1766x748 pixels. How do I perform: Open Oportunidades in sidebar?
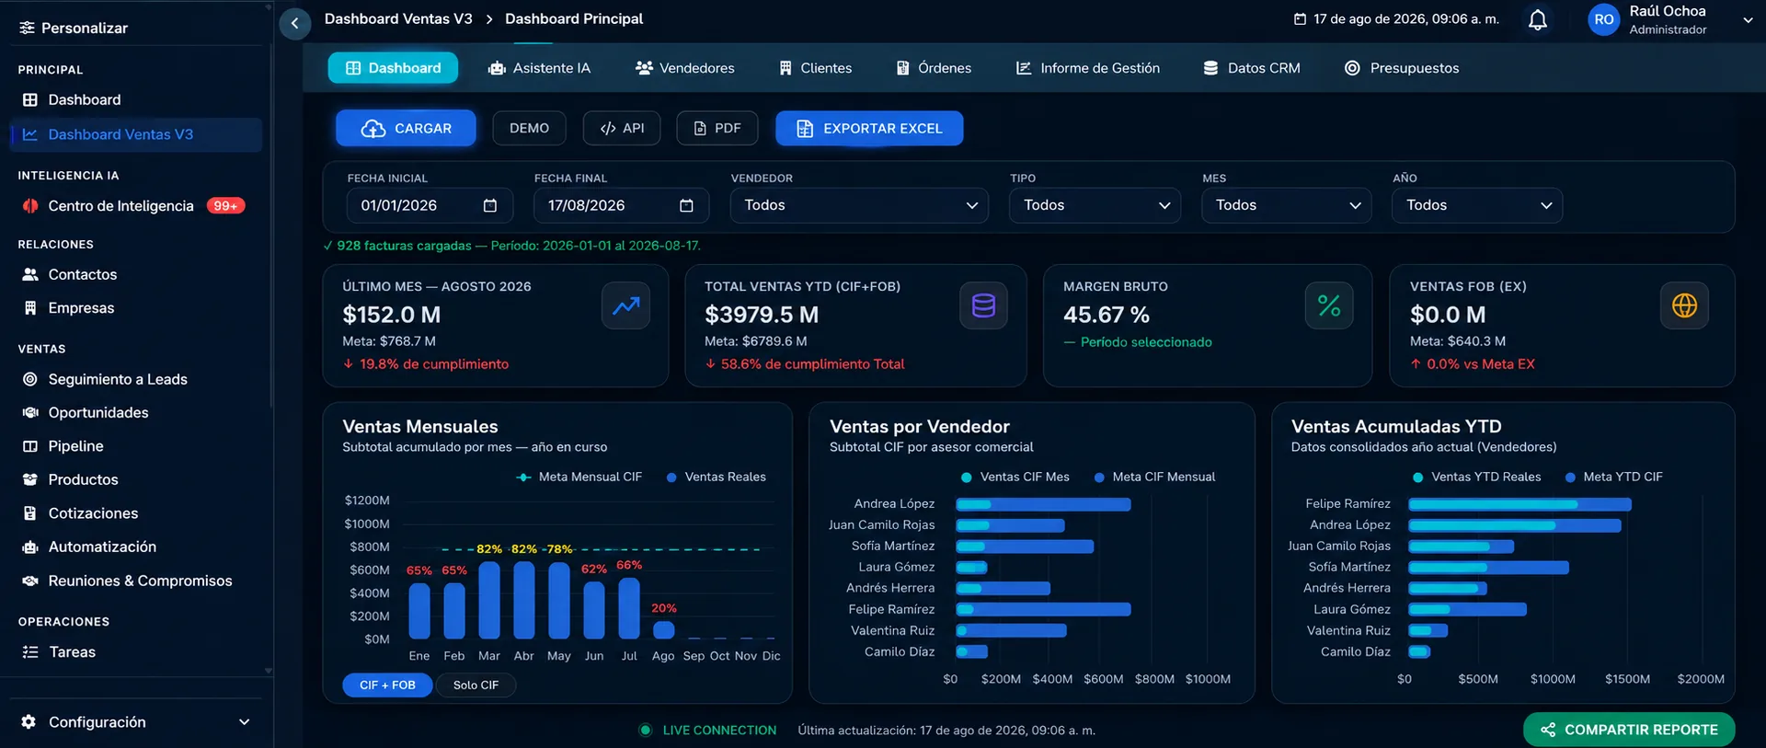[x=134, y=412]
